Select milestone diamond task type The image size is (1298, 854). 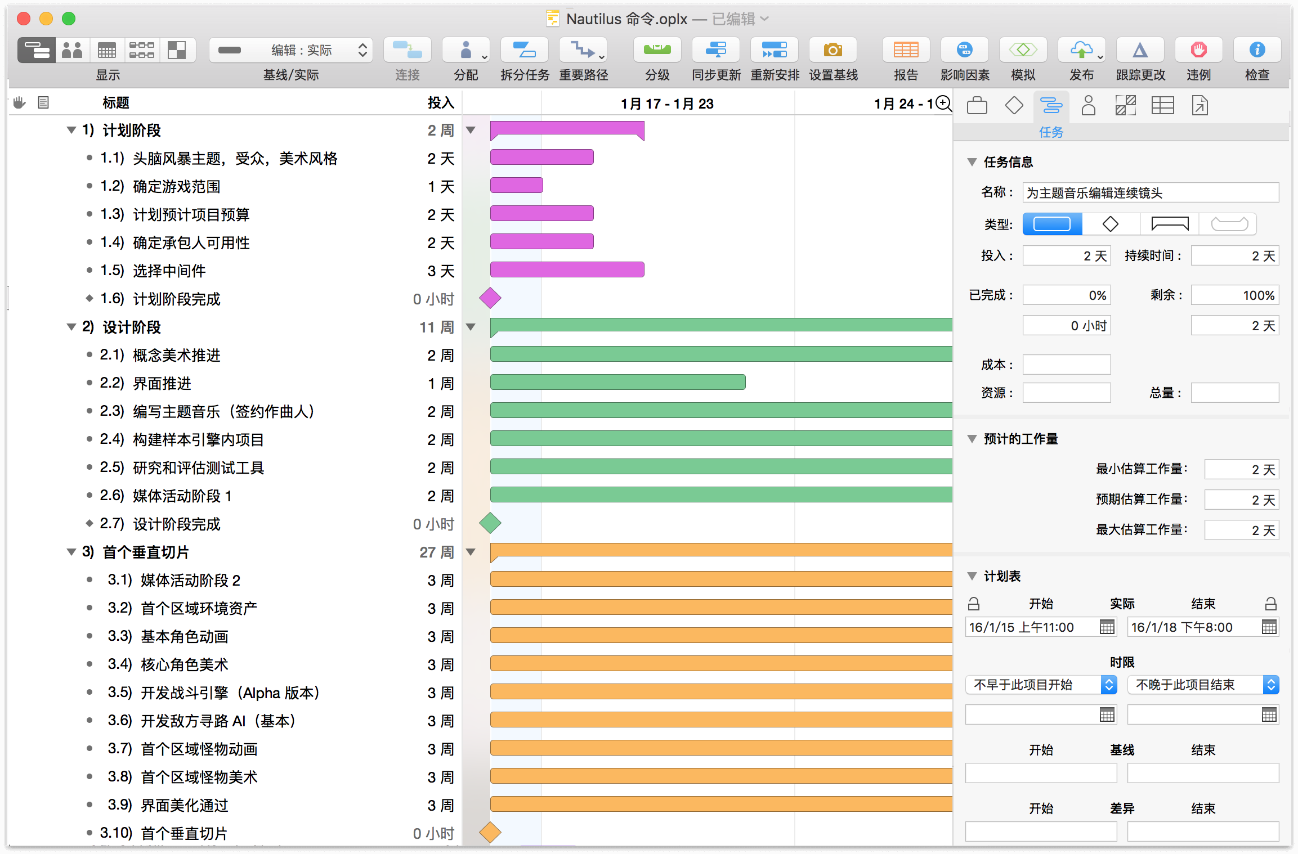(1111, 224)
